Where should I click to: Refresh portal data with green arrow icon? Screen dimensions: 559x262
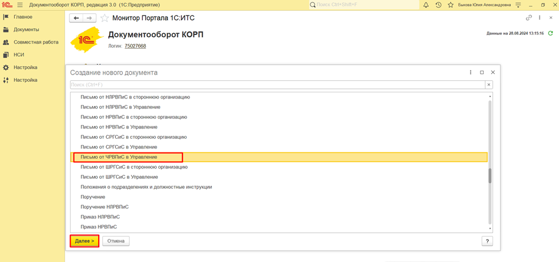coord(550,33)
